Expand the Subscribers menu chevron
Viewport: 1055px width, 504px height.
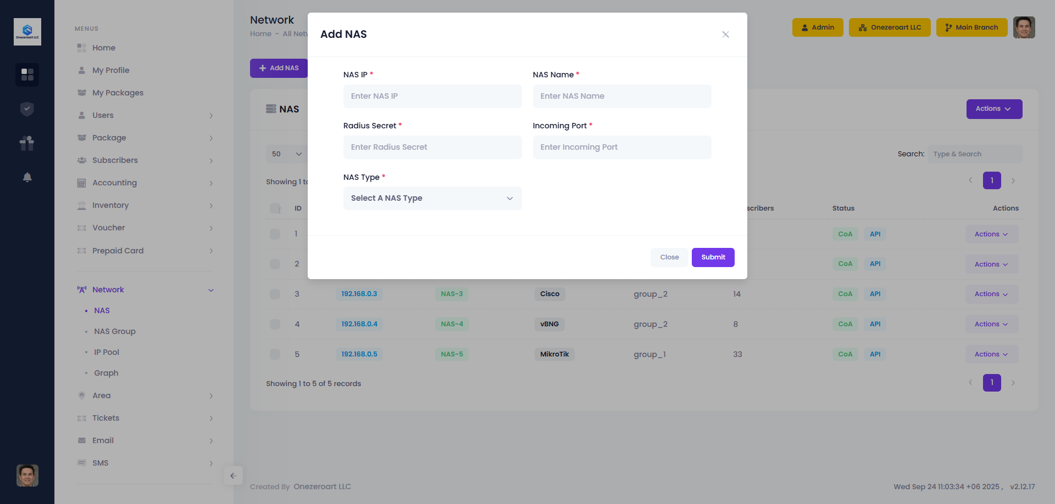coord(211,161)
